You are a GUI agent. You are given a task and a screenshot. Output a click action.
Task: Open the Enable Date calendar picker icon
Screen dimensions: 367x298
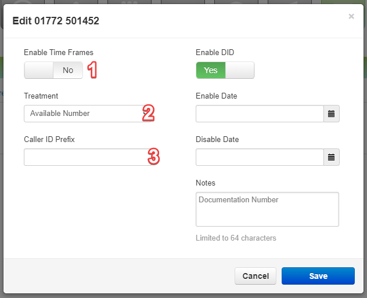coord(331,114)
